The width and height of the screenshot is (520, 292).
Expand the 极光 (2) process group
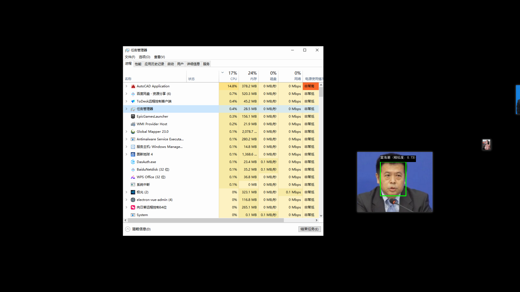point(127,192)
